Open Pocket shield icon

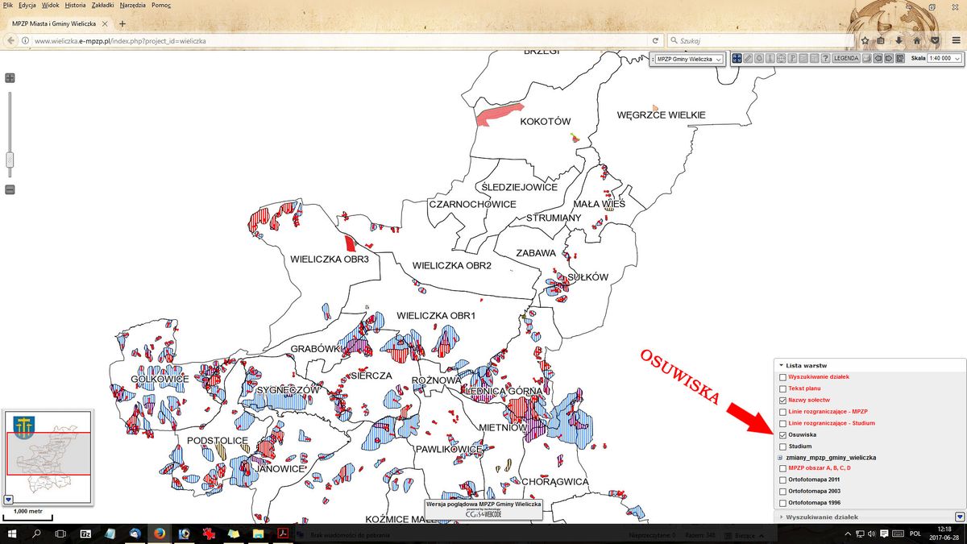[935, 40]
